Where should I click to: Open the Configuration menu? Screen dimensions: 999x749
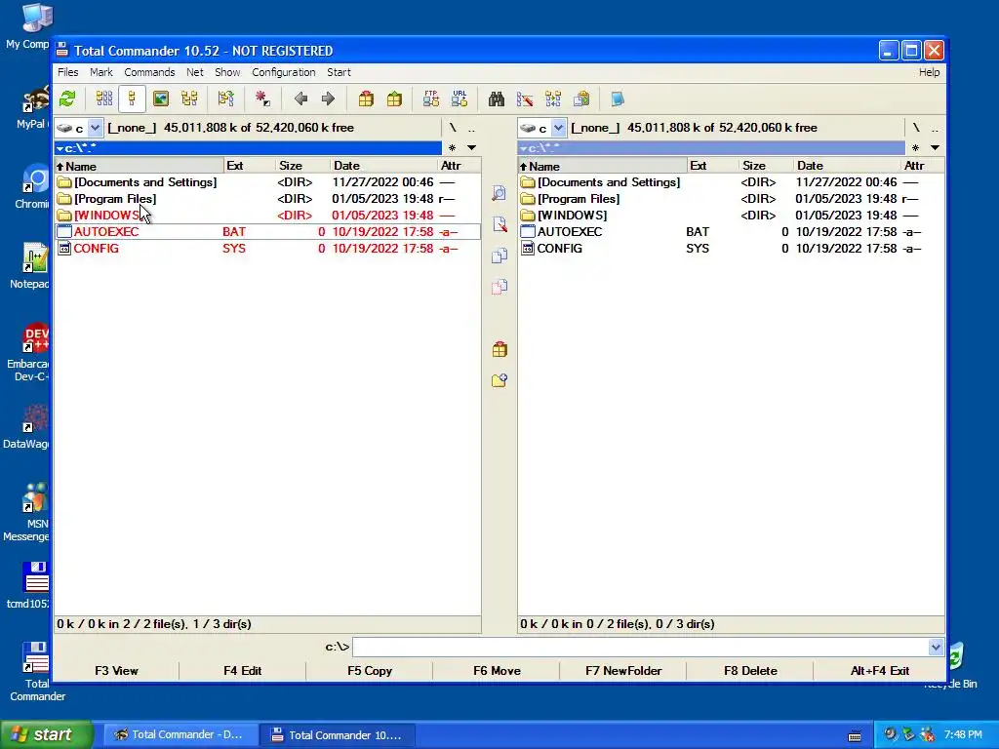click(x=284, y=72)
